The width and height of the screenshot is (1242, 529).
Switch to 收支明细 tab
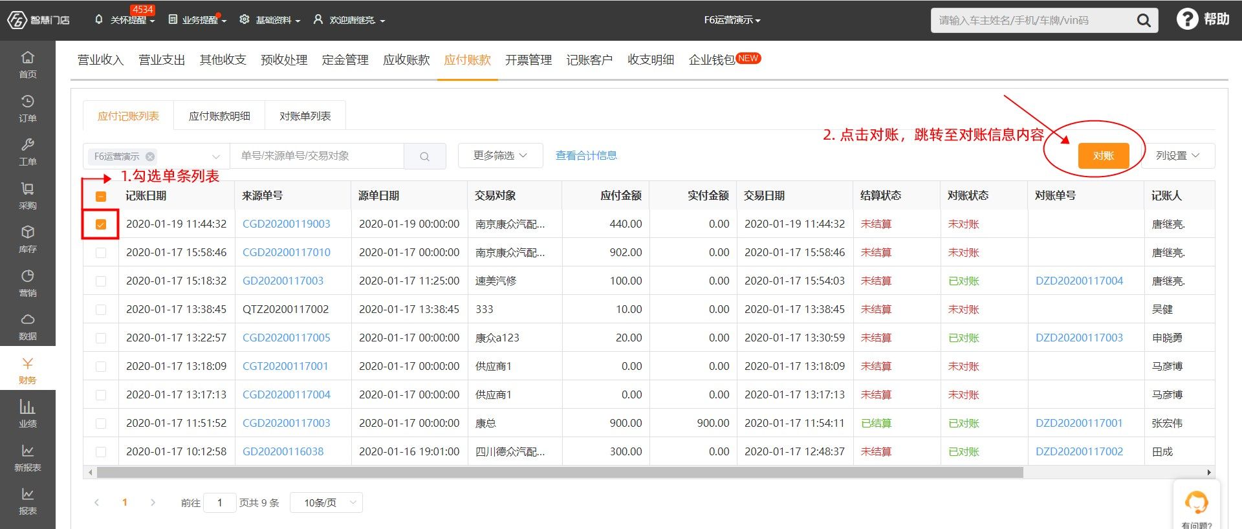651,60
